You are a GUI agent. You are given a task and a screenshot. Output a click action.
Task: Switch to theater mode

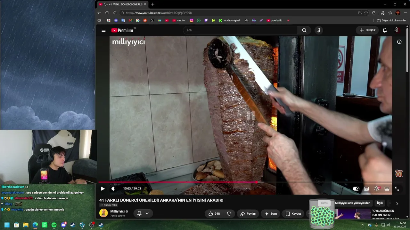[x=387, y=189]
